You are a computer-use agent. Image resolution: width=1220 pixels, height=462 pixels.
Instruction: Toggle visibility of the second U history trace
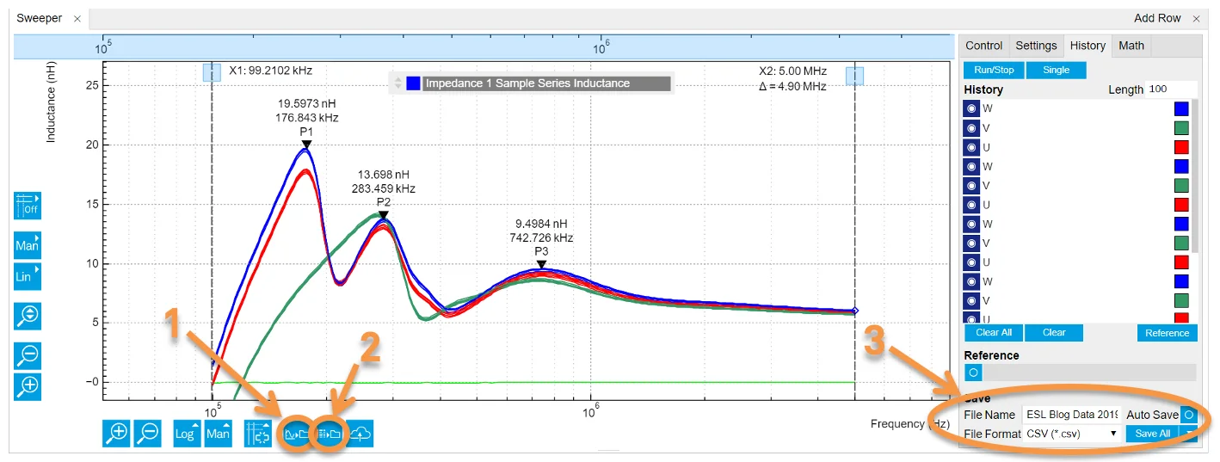point(971,205)
